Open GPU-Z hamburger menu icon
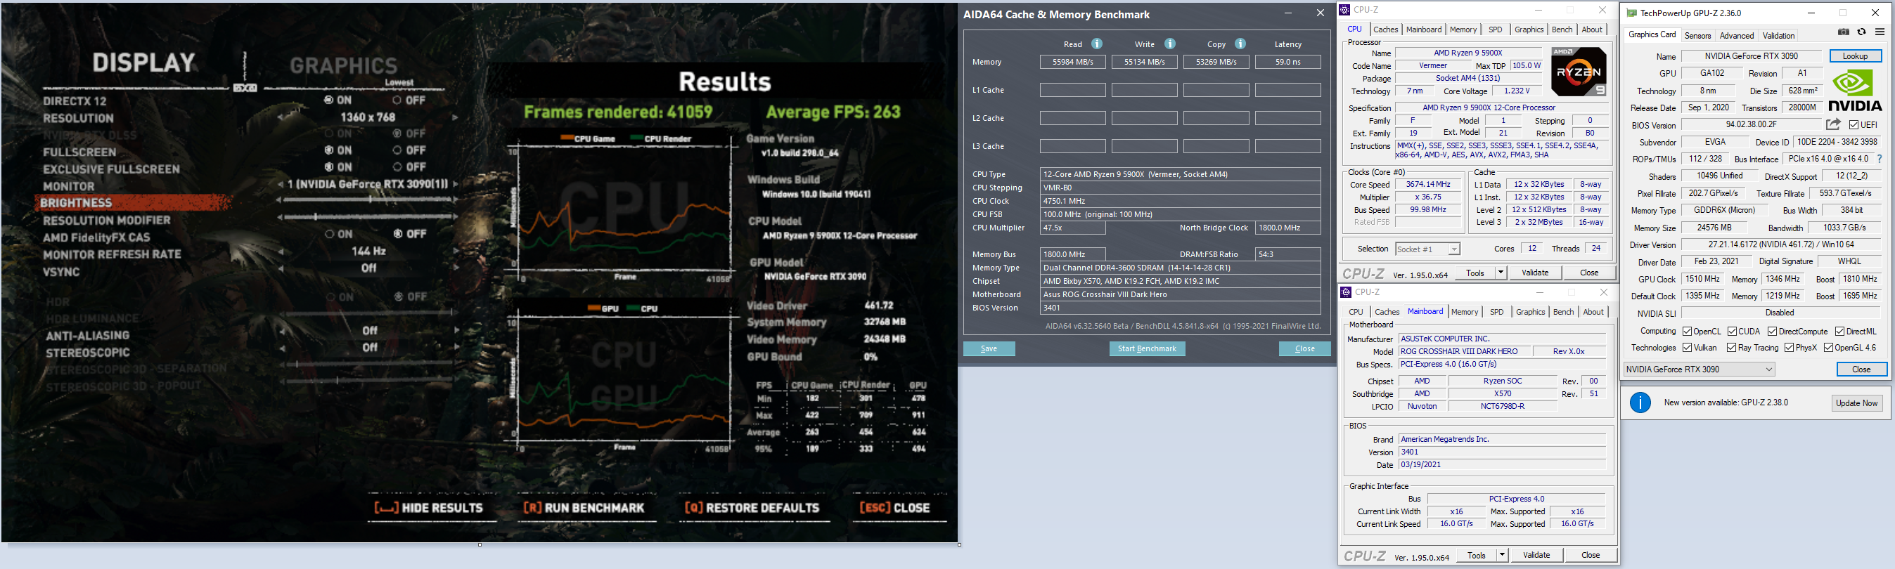The height and width of the screenshot is (569, 1895). pos(1880,32)
